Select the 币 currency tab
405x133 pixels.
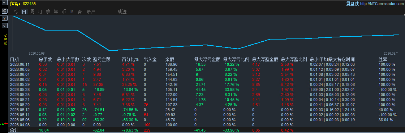point(64,12)
